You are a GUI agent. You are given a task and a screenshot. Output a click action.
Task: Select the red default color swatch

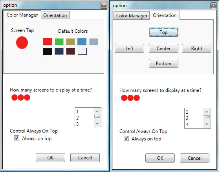coord(48,42)
